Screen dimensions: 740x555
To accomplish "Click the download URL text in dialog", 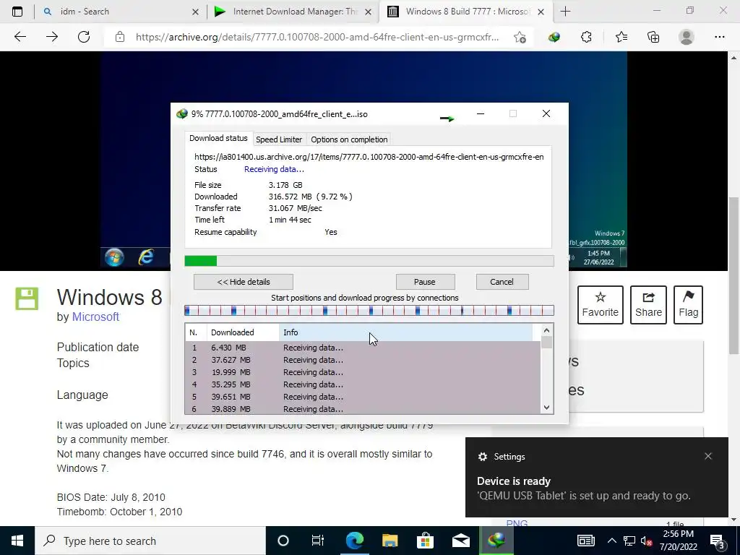I will click(x=369, y=157).
